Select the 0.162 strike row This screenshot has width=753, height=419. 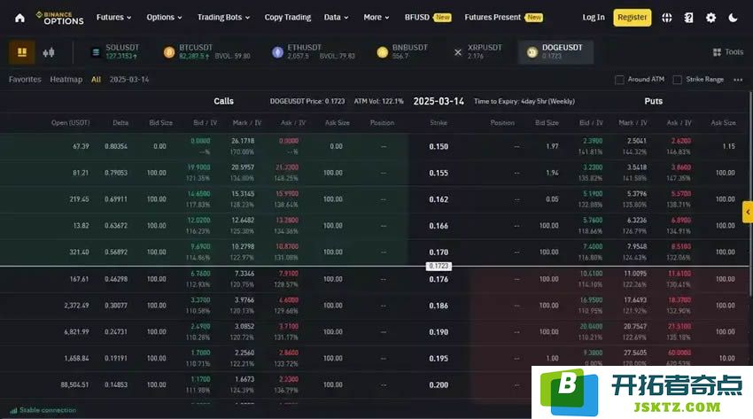click(x=375, y=199)
